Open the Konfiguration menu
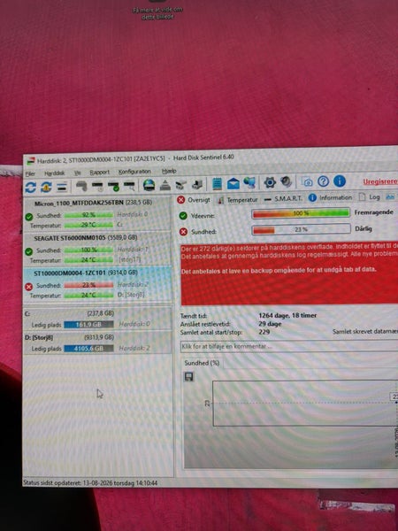398x531 pixels. (x=134, y=172)
